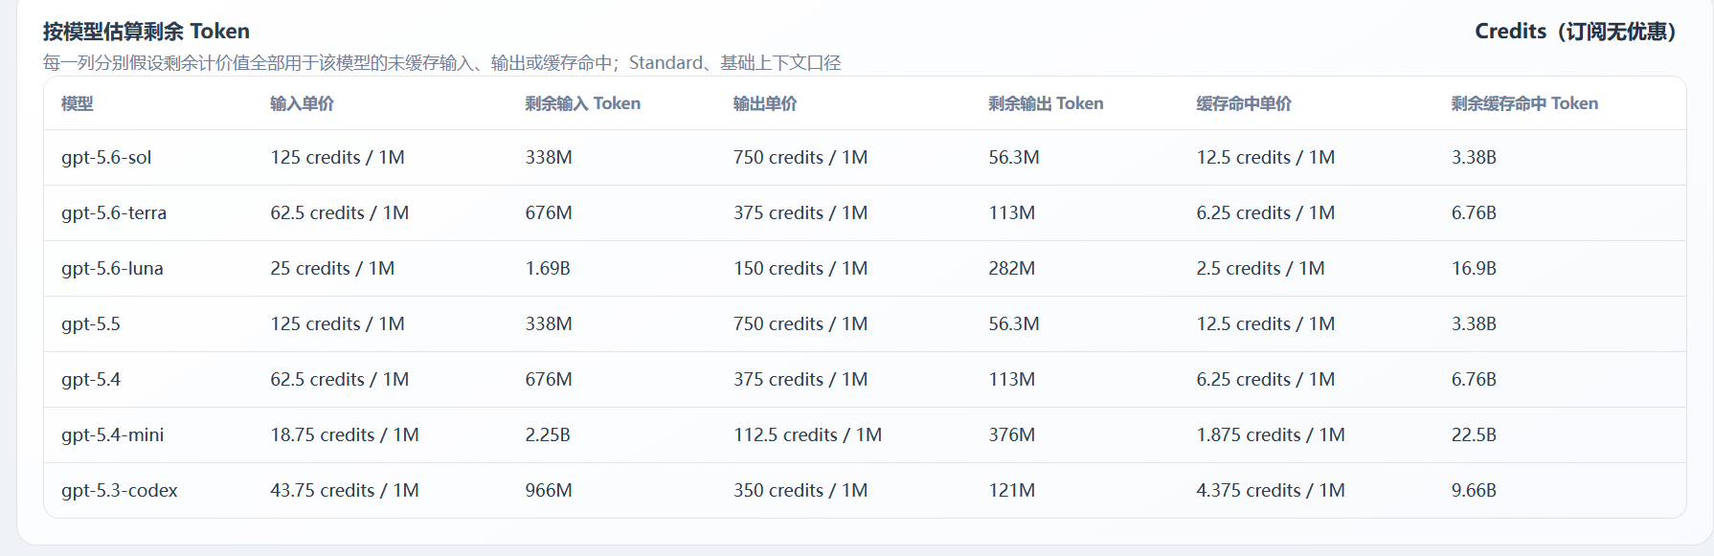The width and height of the screenshot is (1714, 556).
Task: Click the gpt-5.6-terra model name
Action: click(x=114, y=212)
